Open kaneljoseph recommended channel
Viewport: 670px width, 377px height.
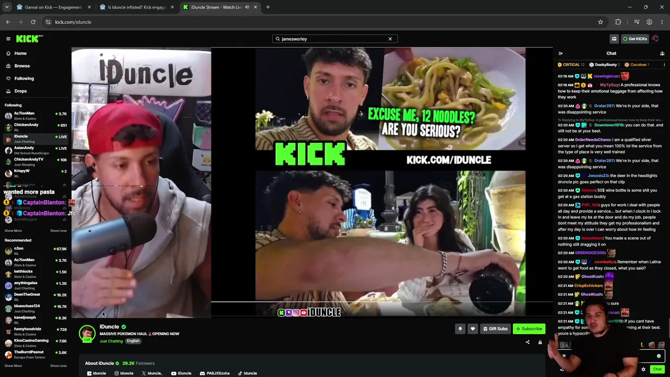(36, 319)
